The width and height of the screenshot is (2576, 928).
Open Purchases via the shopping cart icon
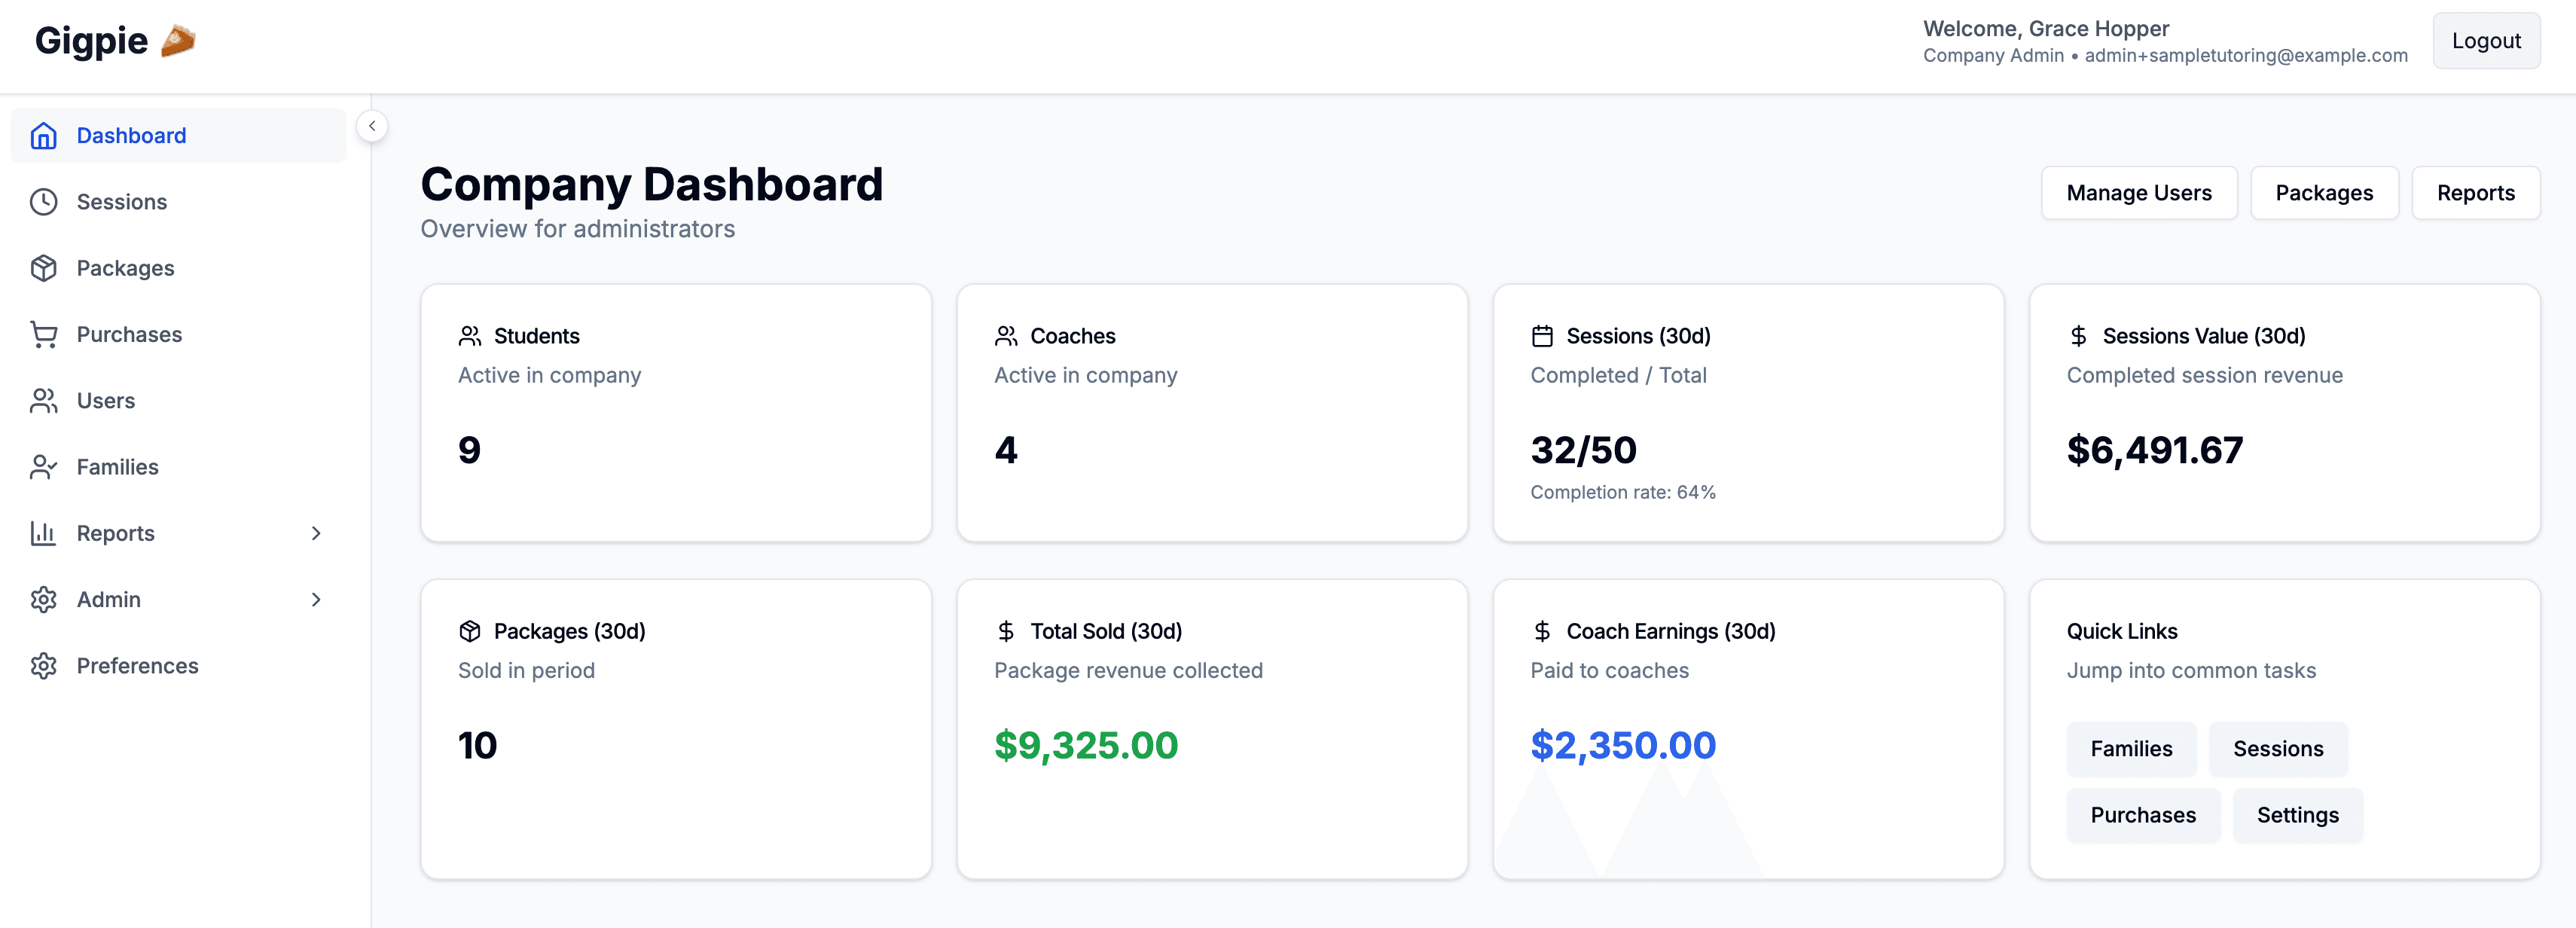click(x=44, y=334)
